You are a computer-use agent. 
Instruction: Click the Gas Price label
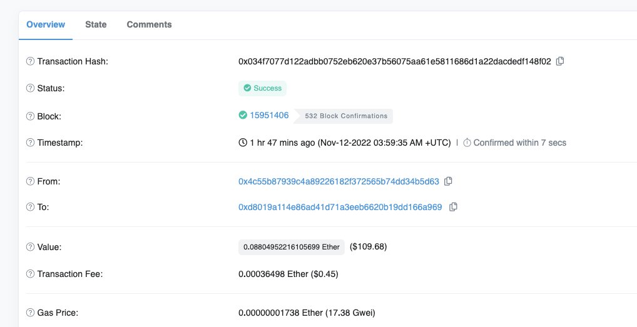(58, 313)
